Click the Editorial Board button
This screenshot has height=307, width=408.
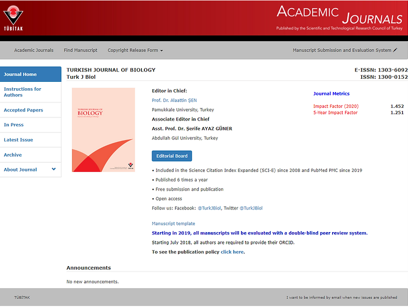[x=172, y=156]
